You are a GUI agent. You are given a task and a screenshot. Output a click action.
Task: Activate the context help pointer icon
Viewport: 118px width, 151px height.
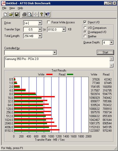pyautogui.click(x=47, y=15)
